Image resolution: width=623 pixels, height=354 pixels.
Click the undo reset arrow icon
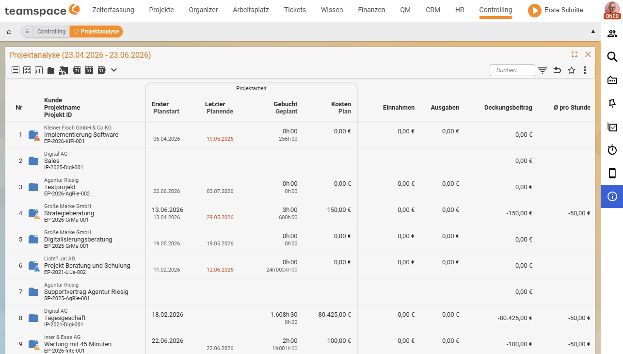coord(557,70)
